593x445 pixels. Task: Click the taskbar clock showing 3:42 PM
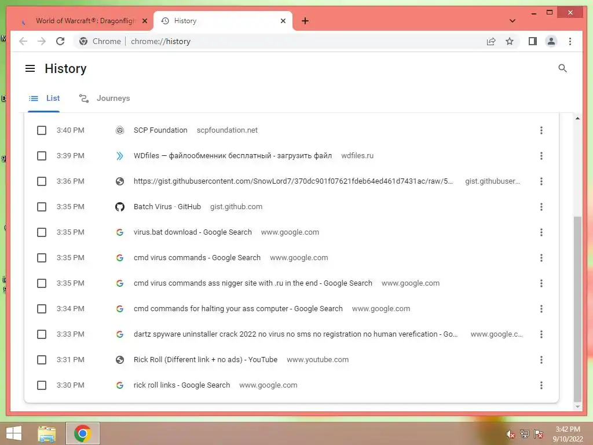point(568,433)
